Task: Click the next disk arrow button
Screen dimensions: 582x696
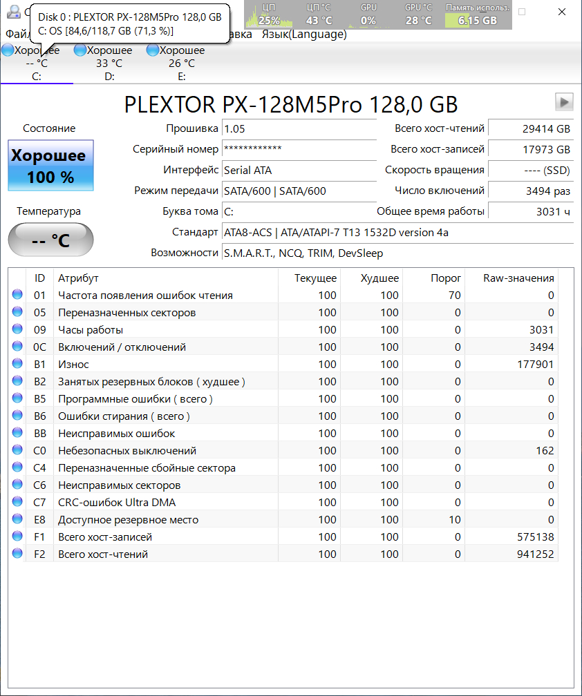Action: coord(564,102)
